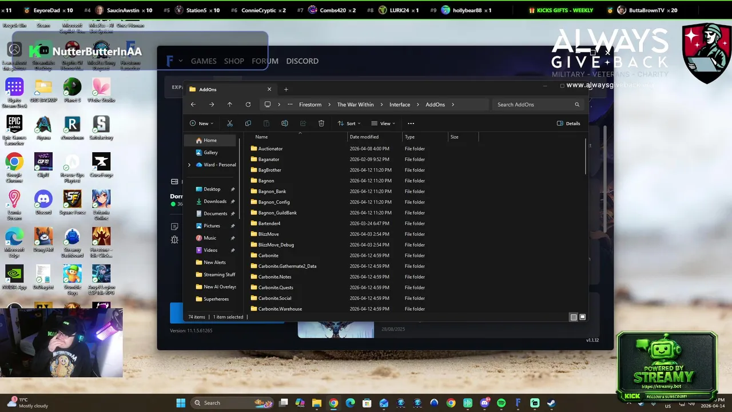The height and width of the screenshot is (412, 732).
Task: Expand Ward - Personal in navigation pane
Action: 189,165
